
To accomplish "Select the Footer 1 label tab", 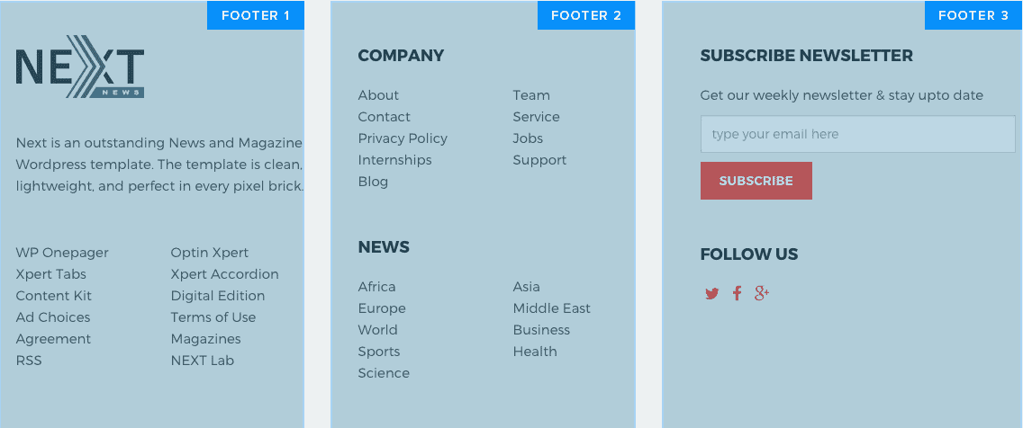I will [256, 15].
